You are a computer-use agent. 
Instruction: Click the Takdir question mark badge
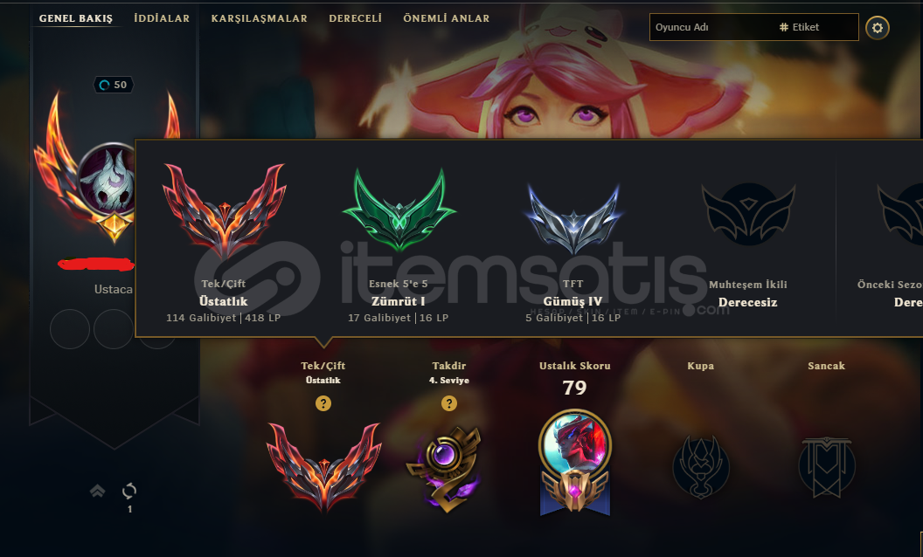[x=449, y=403]
